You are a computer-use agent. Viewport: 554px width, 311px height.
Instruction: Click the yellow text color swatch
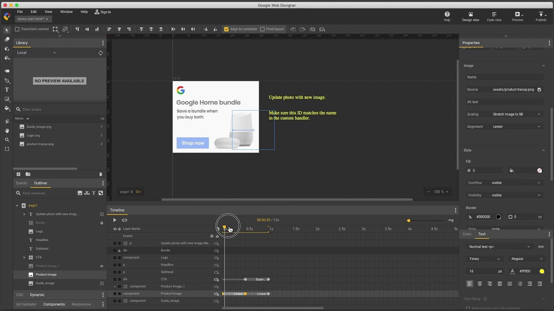542,271
